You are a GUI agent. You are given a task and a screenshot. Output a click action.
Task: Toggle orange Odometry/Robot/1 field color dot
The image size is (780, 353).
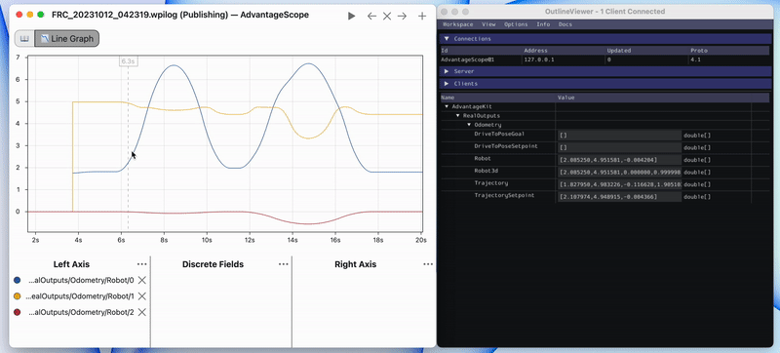point(18,296)
